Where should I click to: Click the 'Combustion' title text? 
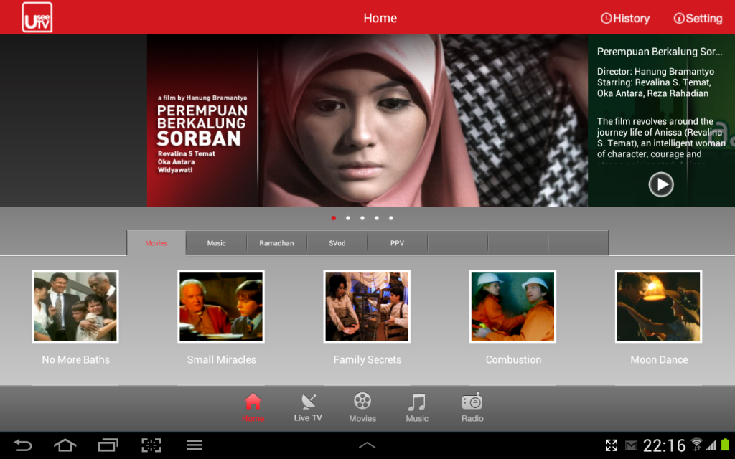coord(513,360)
